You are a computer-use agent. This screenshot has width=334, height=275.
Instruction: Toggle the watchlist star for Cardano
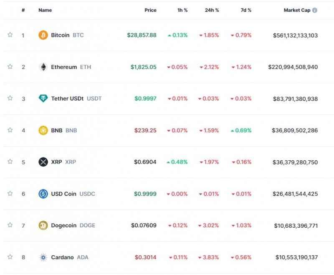pos(10,257)
